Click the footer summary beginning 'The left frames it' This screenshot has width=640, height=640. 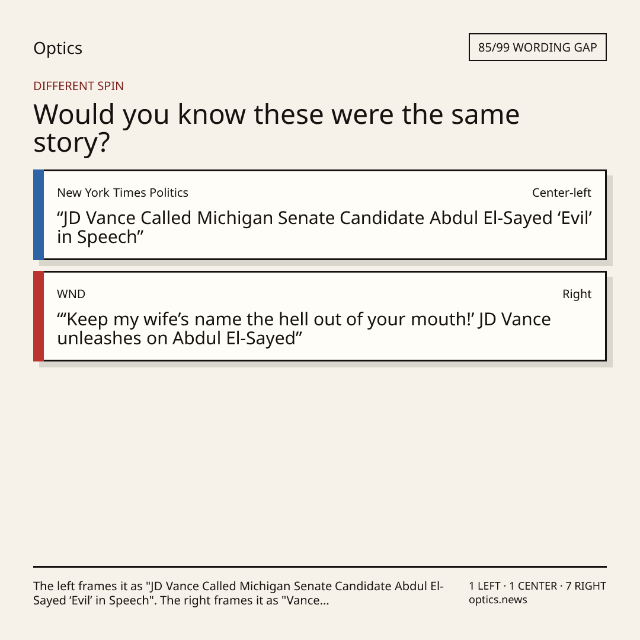click(x=238, y=593)
